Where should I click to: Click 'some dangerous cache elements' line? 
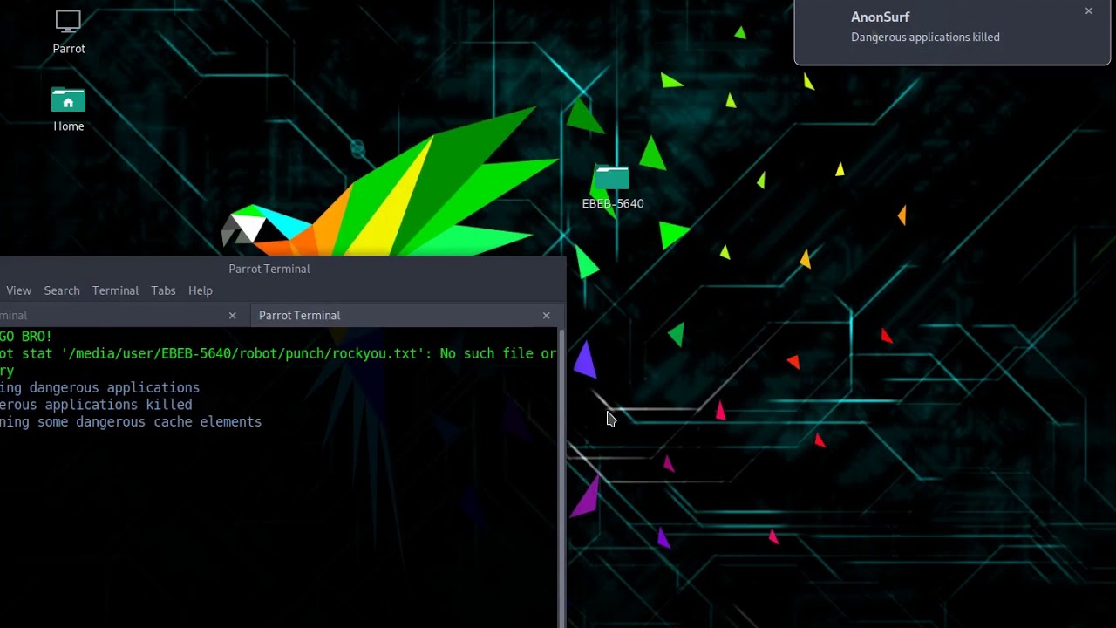click(x=131, y=421)
